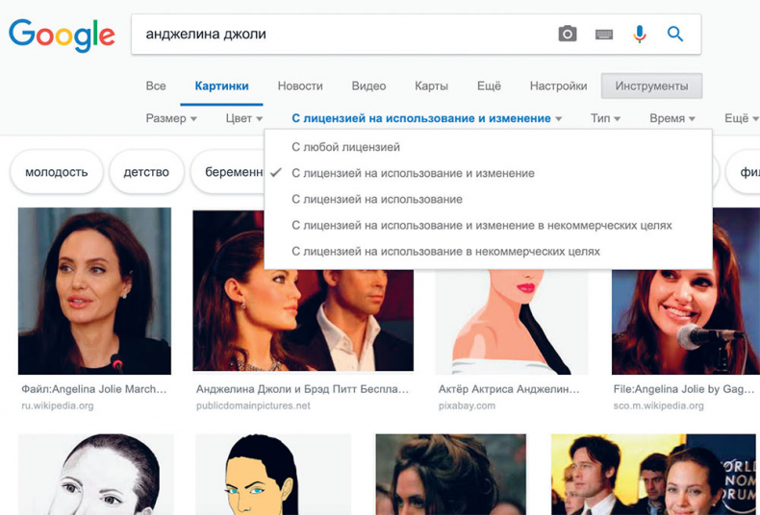The image size is (760, 515).
Task: Expand the 'Тип' filter dropdown
Action: [605, 118]
